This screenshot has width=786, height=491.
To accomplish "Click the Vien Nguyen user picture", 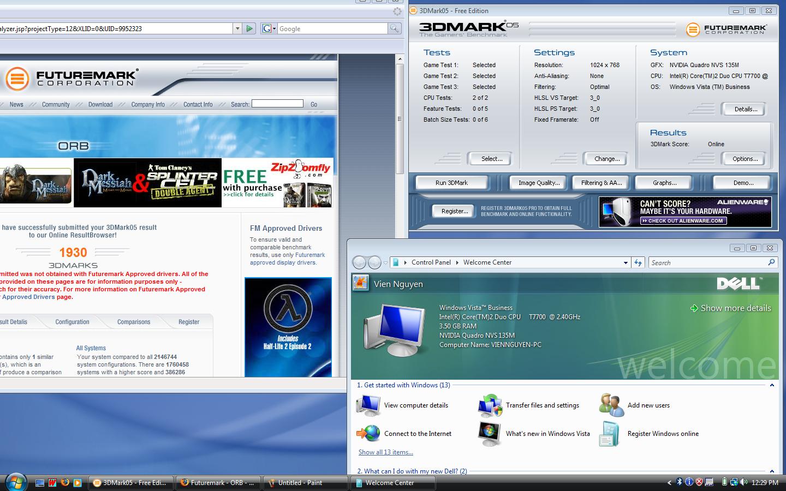I will (360, 283).
